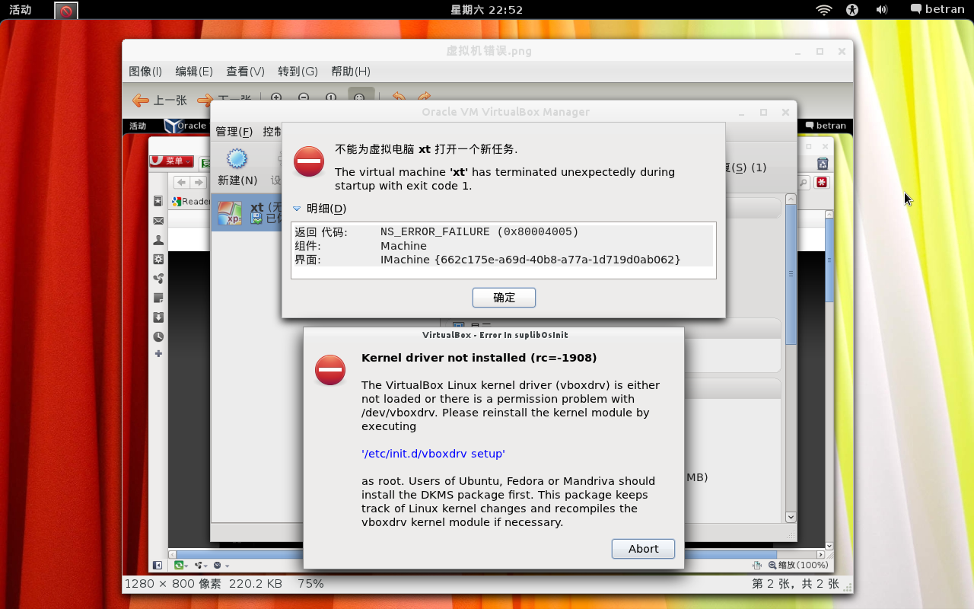Click the red stop icon in the upper error dialog
974x609 pixels.
309,161
